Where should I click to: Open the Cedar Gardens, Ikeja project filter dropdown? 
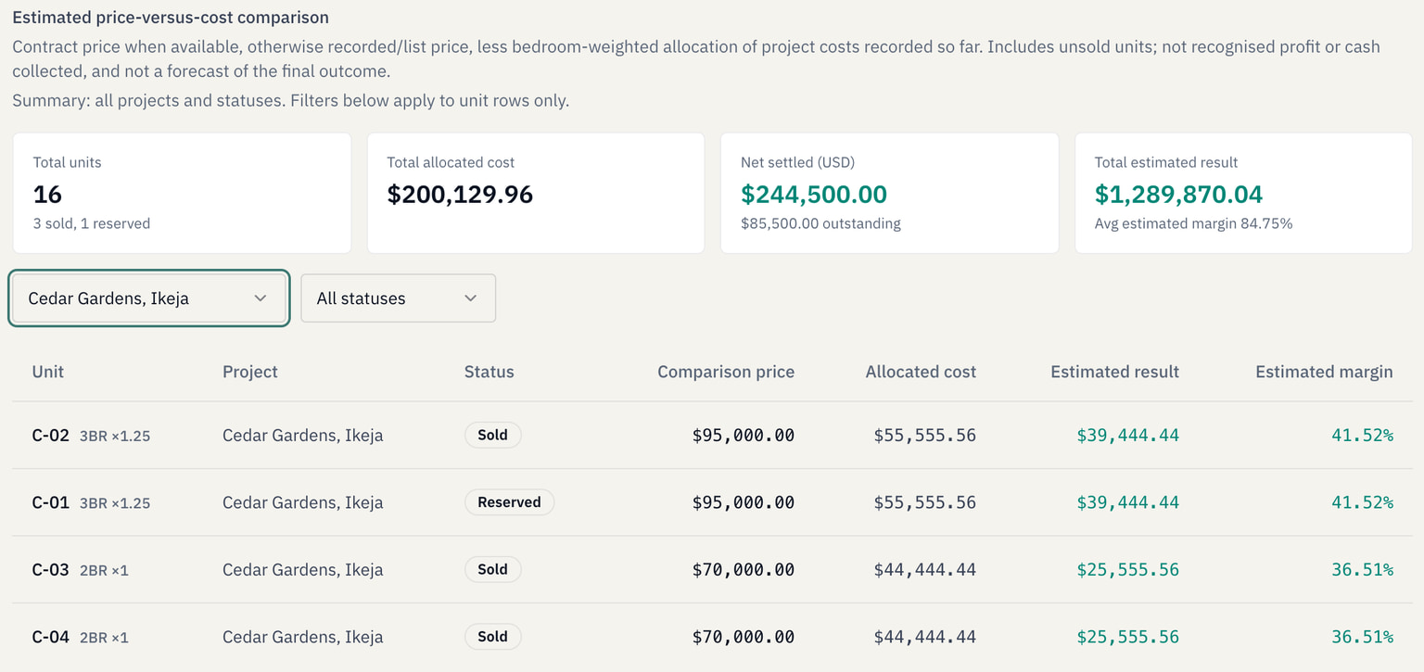pyautogui.click(x=149, y=298)
